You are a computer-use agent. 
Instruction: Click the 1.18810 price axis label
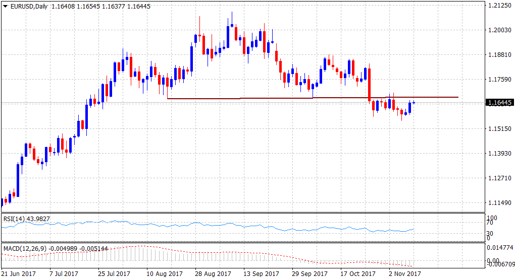point(499,55)
